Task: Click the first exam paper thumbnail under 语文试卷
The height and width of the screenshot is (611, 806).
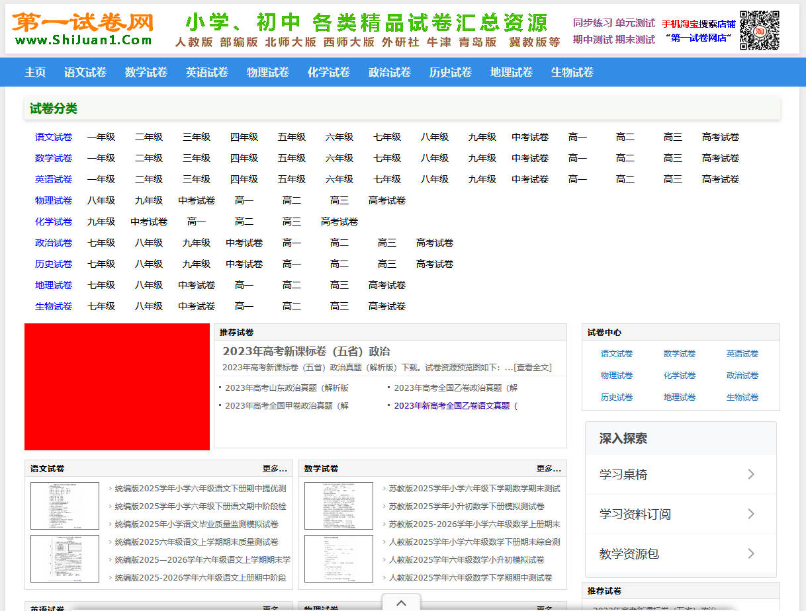Action: tap(64, 505)
